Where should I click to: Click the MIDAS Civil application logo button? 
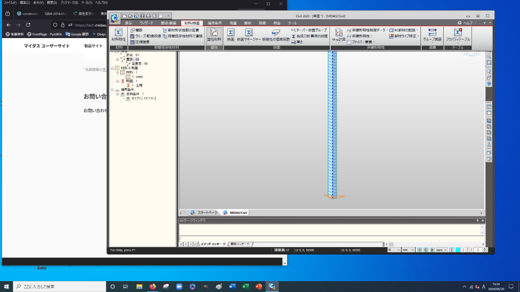pos(115,18)
